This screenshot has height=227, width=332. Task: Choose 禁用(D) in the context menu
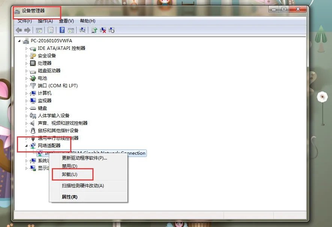[x=77, y=166]
